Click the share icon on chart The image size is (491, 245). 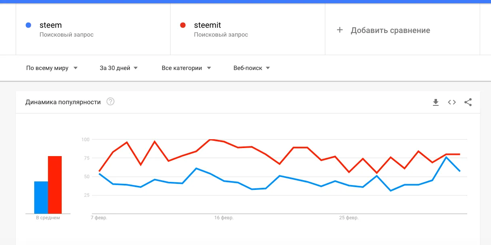coord(468,102)
